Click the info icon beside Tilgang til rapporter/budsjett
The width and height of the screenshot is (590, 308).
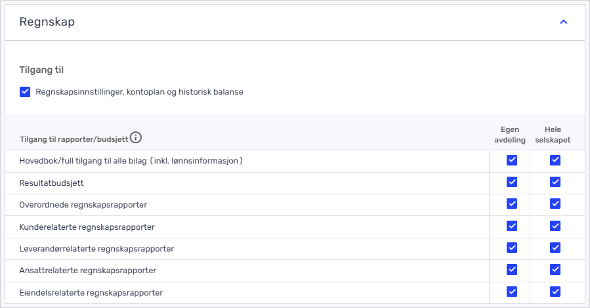click(136, 138)
